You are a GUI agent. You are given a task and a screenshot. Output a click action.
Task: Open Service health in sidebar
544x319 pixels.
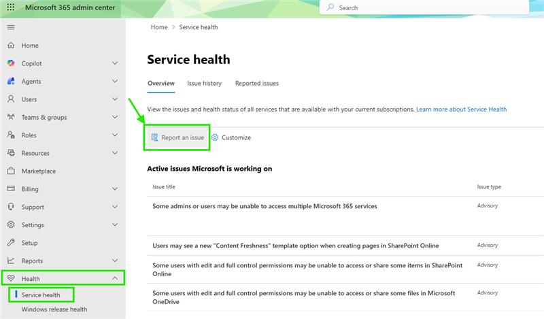click(41, 295)
